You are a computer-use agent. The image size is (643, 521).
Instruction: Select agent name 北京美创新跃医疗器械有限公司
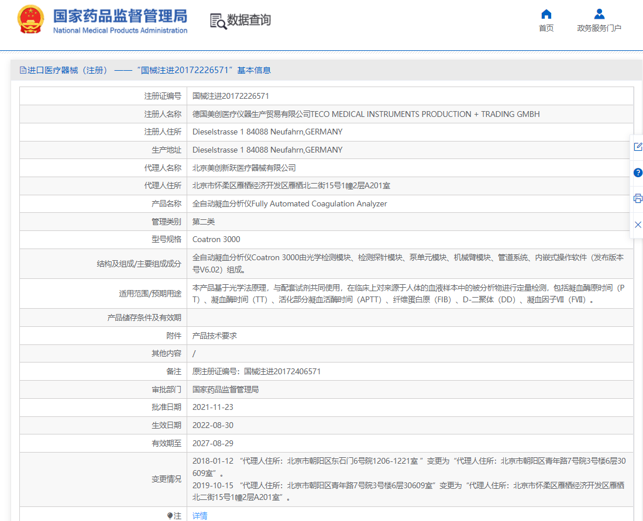coord(244,168)
